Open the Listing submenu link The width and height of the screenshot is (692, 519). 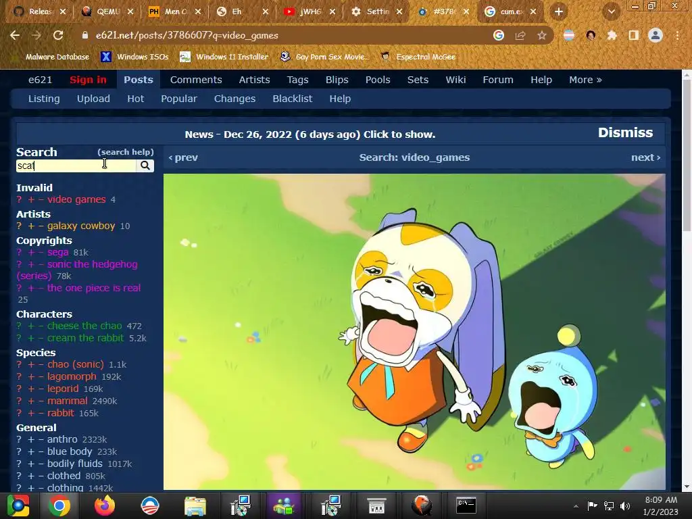tap(44, 99)
